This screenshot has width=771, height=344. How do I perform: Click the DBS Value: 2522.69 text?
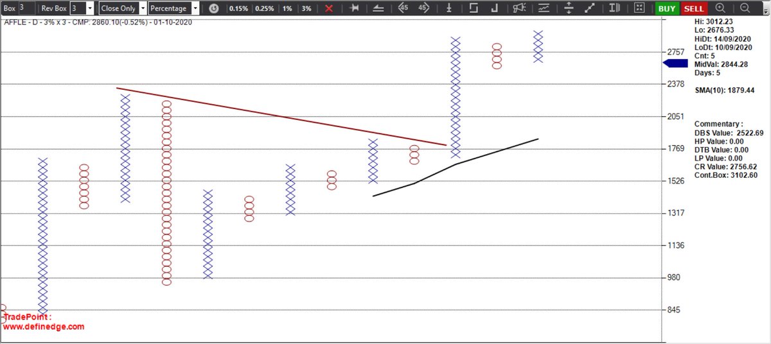click(729, 133)
